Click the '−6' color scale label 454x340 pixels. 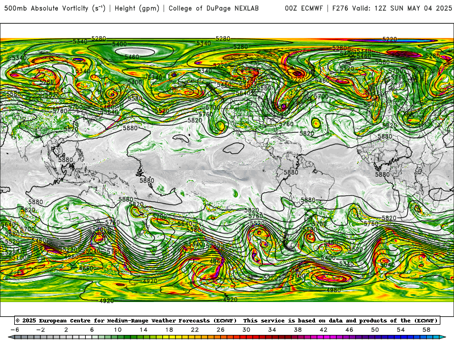point(15,330)
